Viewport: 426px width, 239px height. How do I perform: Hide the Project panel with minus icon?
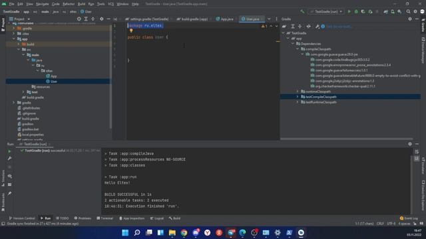(x=108, y=19)
